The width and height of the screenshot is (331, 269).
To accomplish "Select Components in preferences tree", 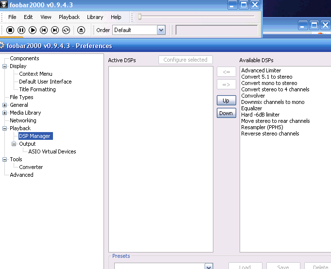I will pyautogui.click(x=24, y=58).
